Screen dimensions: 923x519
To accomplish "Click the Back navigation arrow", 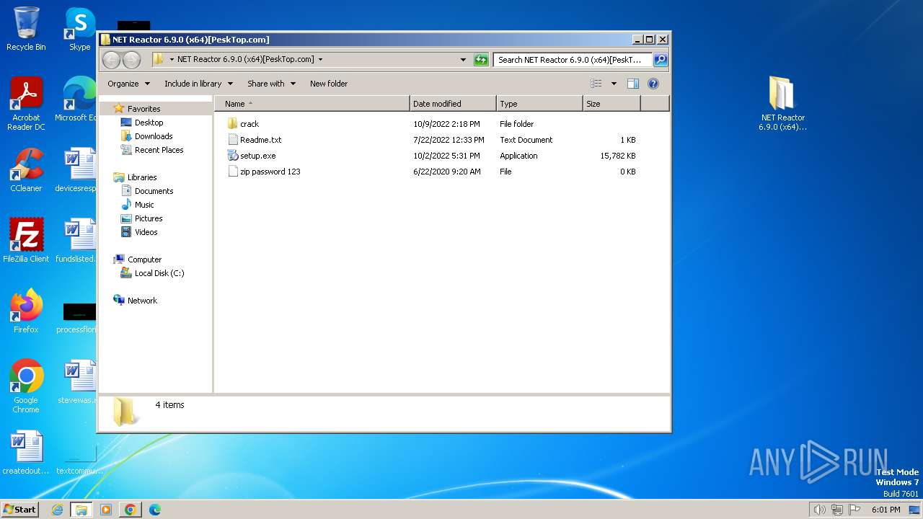I will click(111, 60).
